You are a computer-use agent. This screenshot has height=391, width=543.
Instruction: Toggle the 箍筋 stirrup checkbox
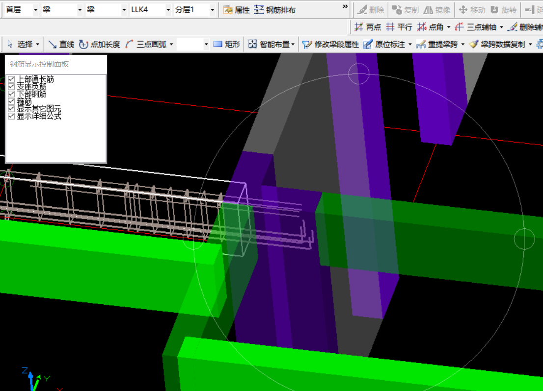click(x=11, y=101)
